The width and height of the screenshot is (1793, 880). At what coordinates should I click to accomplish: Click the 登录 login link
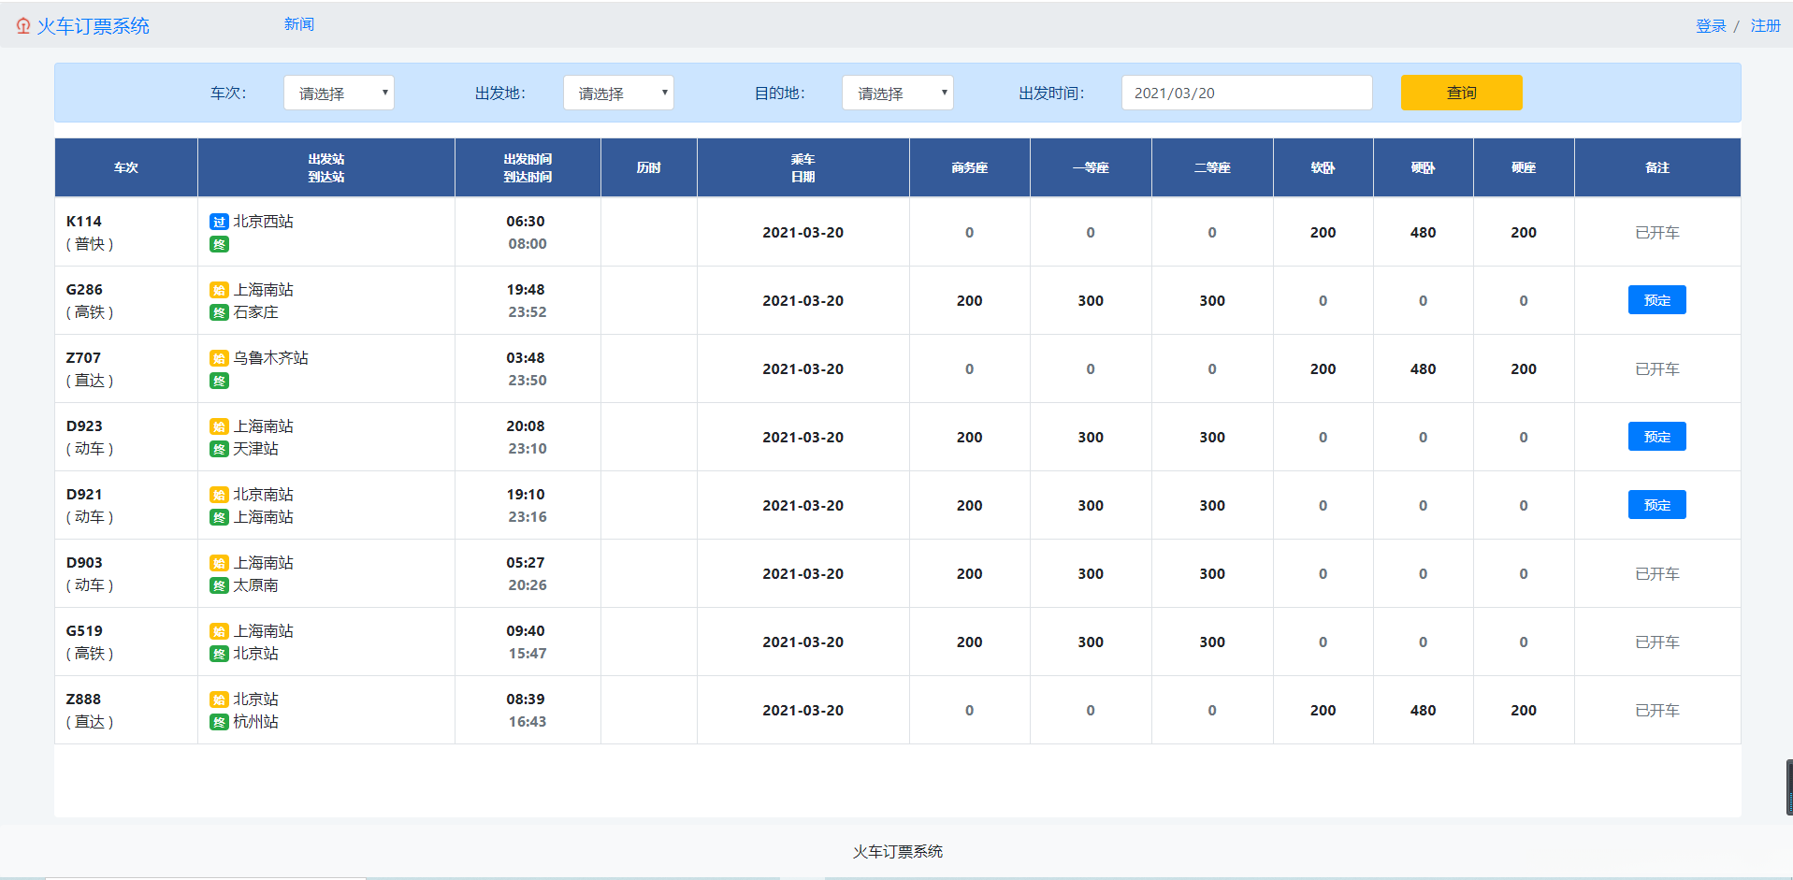pyautogui.click(x=1711, y=26)
